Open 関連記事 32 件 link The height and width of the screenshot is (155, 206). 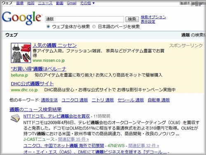point(144,146)
